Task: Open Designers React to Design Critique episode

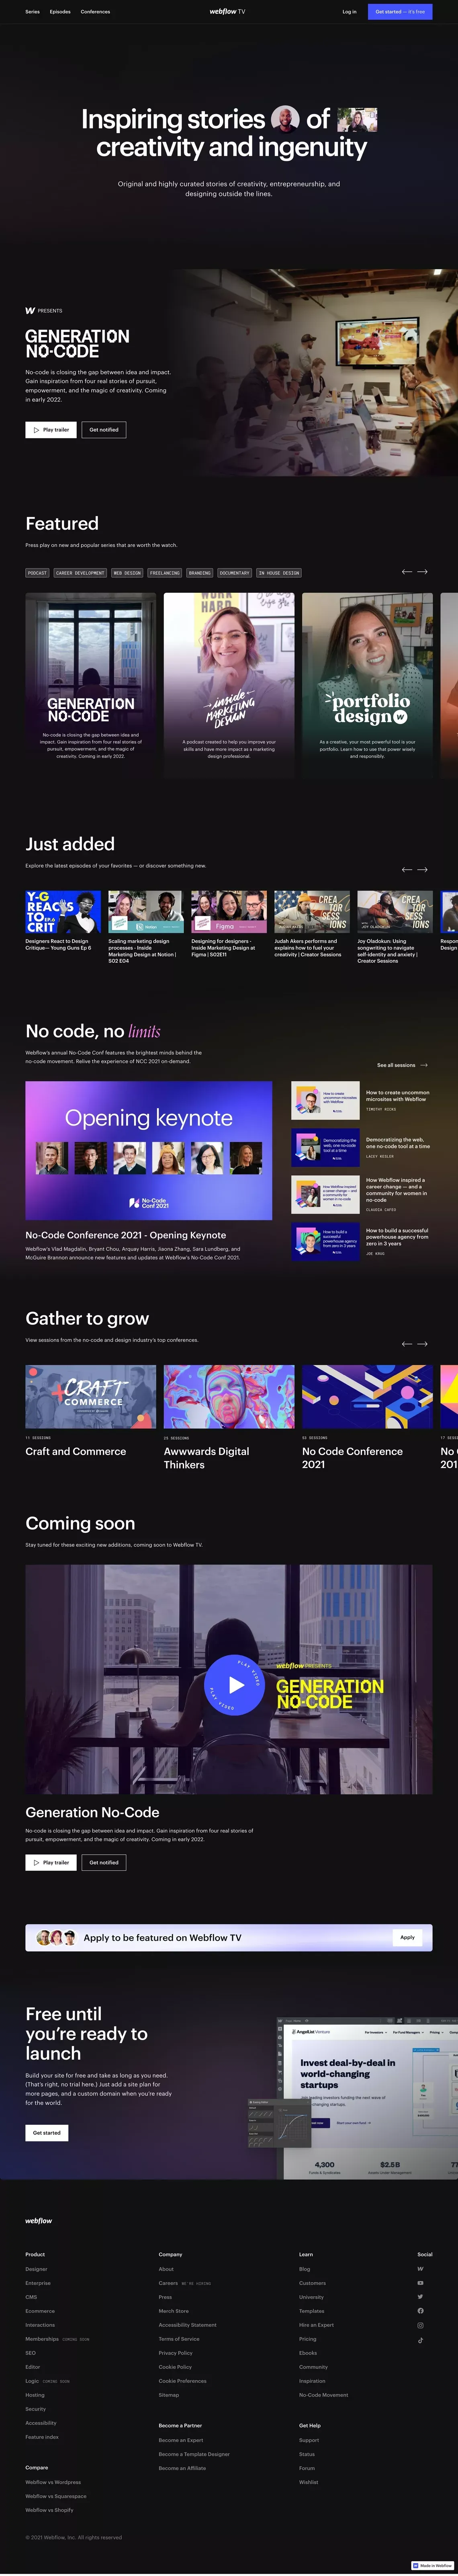Action: point(63,921)
